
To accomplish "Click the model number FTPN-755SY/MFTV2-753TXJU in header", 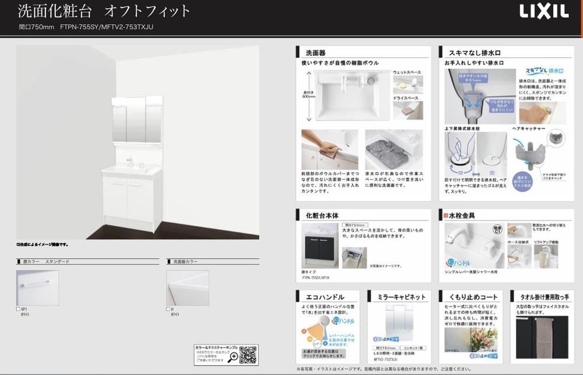I will [107, 27].
